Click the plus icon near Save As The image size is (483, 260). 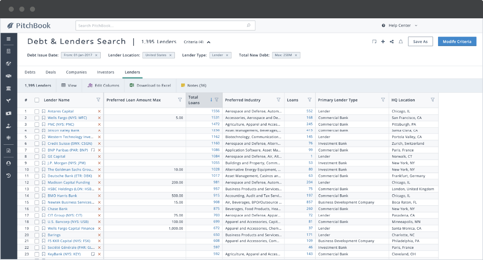(383, 42)
